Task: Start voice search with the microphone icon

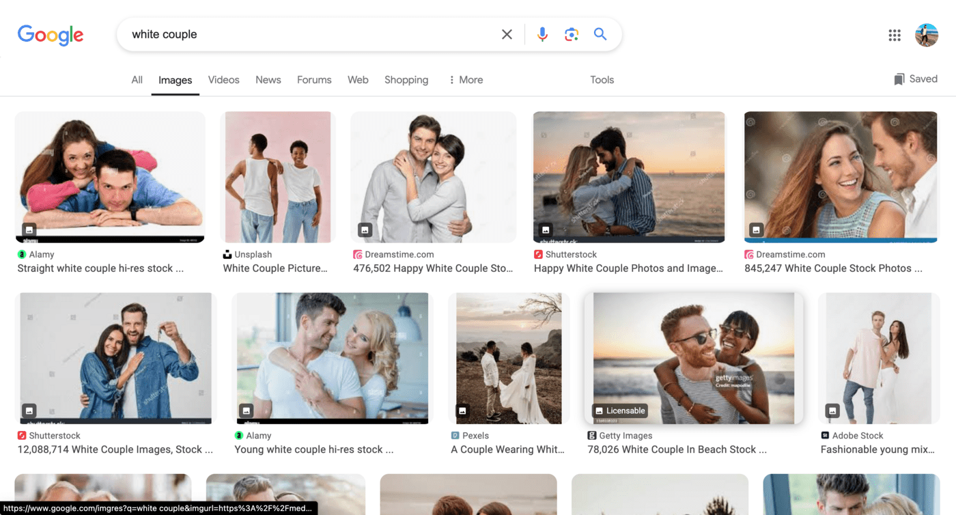Action: (542, 34)
